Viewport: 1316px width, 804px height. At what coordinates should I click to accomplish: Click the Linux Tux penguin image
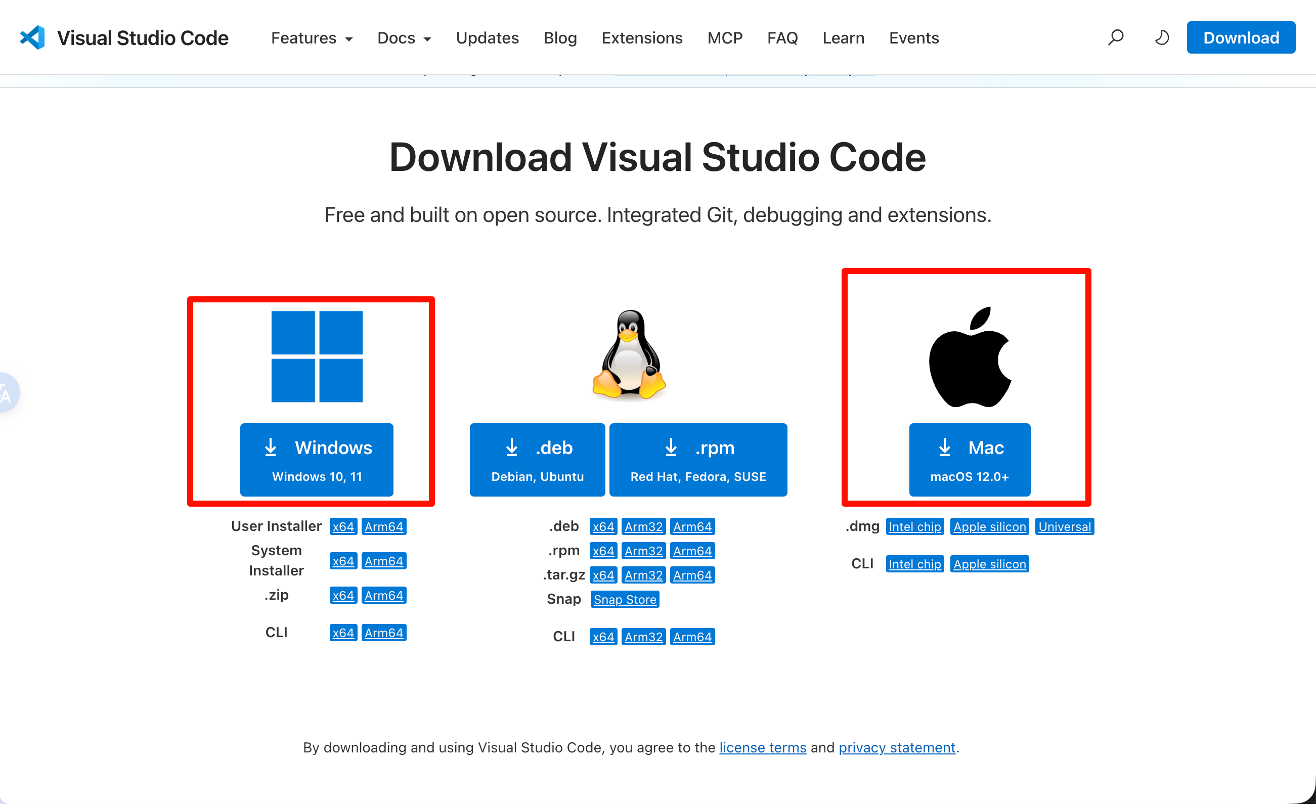coord(629,354)
